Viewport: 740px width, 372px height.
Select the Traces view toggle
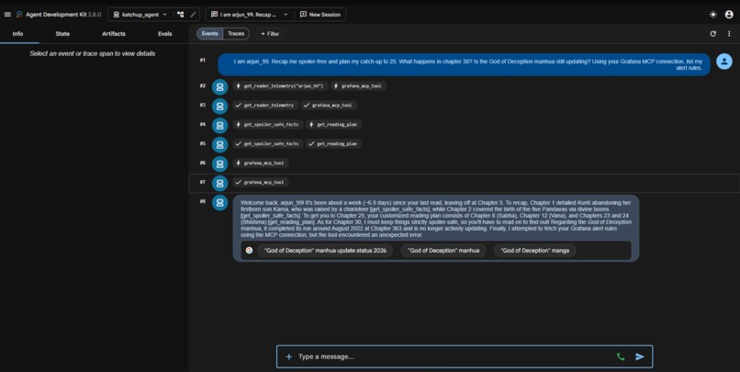[236, 33]
